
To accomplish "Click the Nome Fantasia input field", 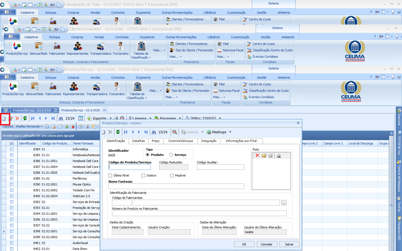I will click(176, 186).
